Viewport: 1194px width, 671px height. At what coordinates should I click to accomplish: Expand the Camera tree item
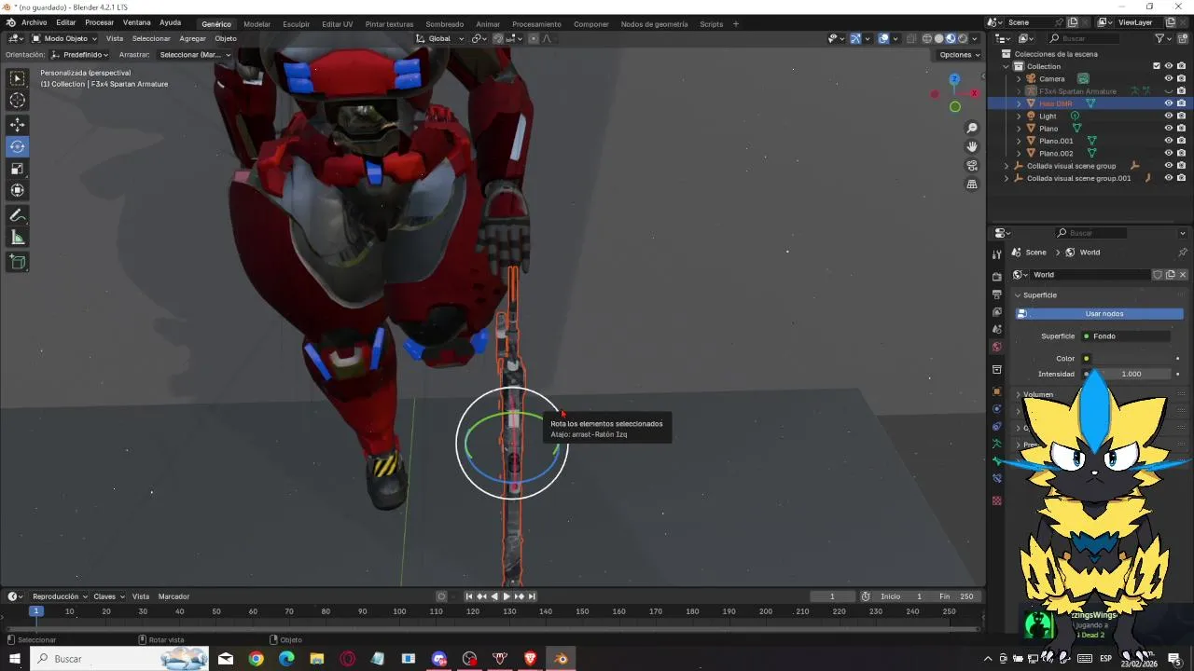(x=1019, y=78)
